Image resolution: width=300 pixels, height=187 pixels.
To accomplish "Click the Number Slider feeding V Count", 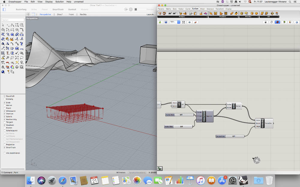I will pos(178,127).
